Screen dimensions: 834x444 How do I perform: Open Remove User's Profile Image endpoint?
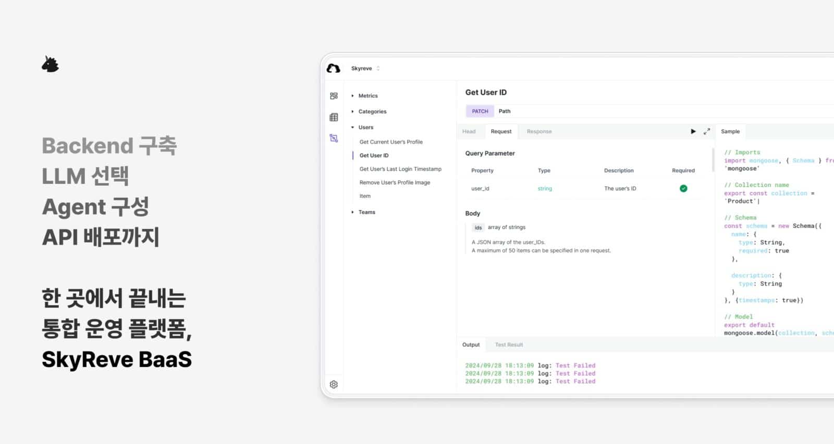coord(395,182)
